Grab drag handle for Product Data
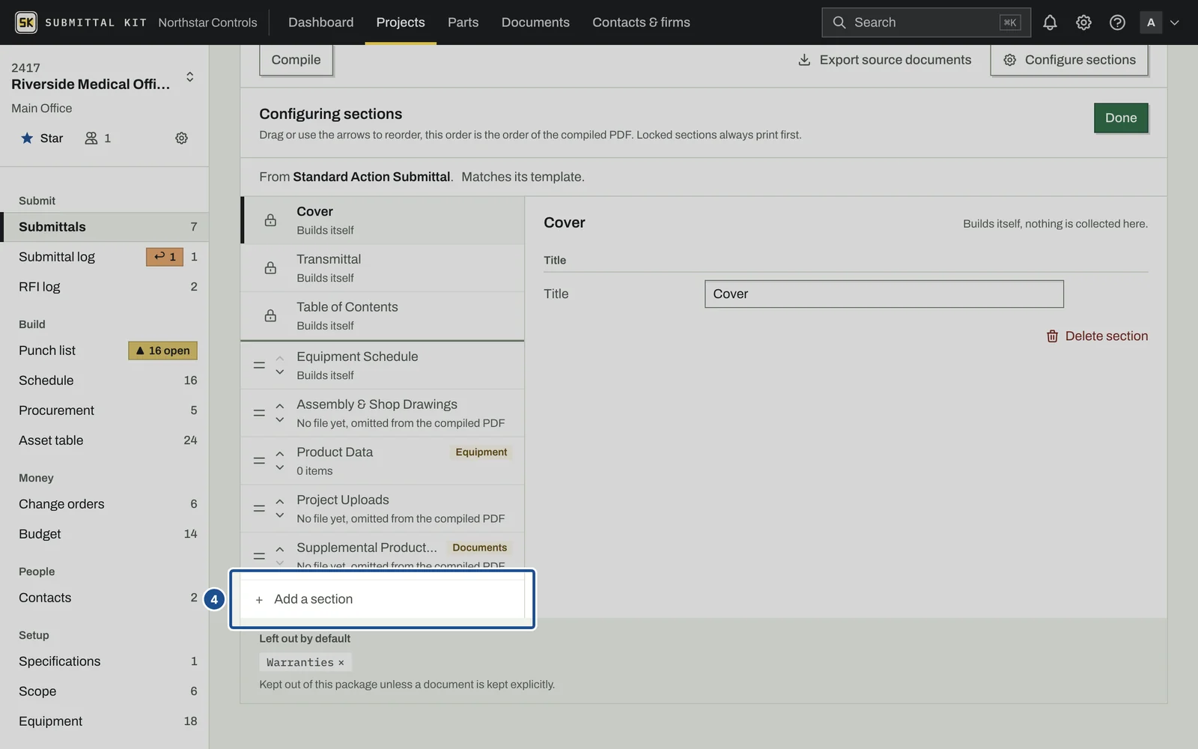 click(x=259, y=461)
